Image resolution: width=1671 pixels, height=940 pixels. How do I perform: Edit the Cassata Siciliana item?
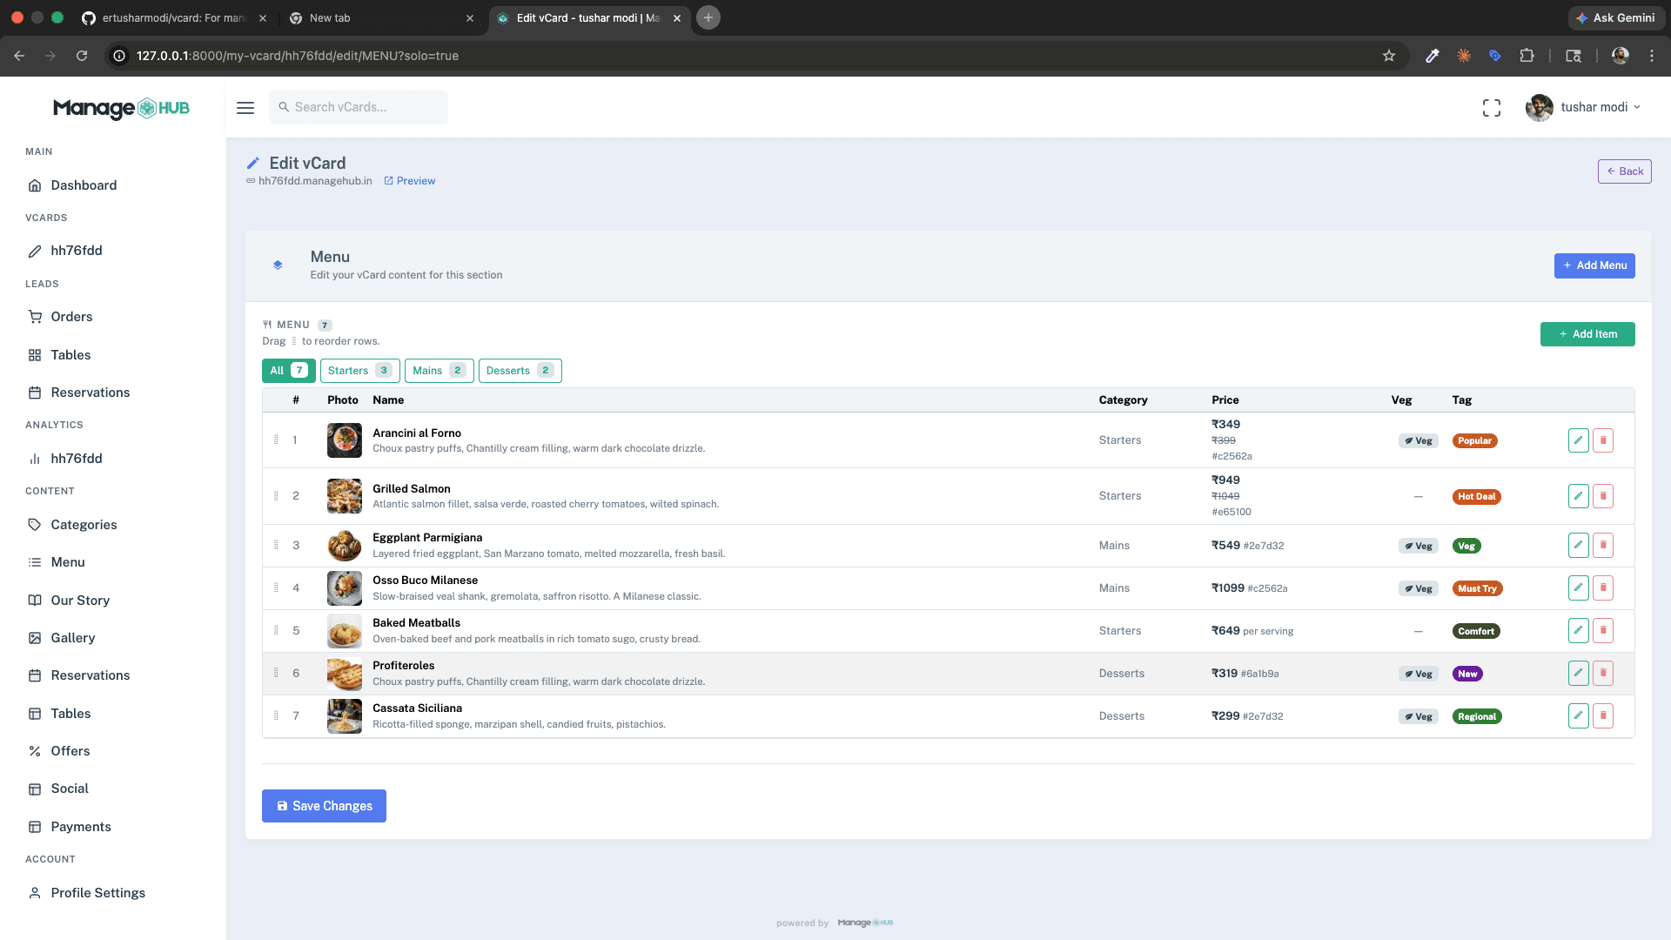point(1578,716)
